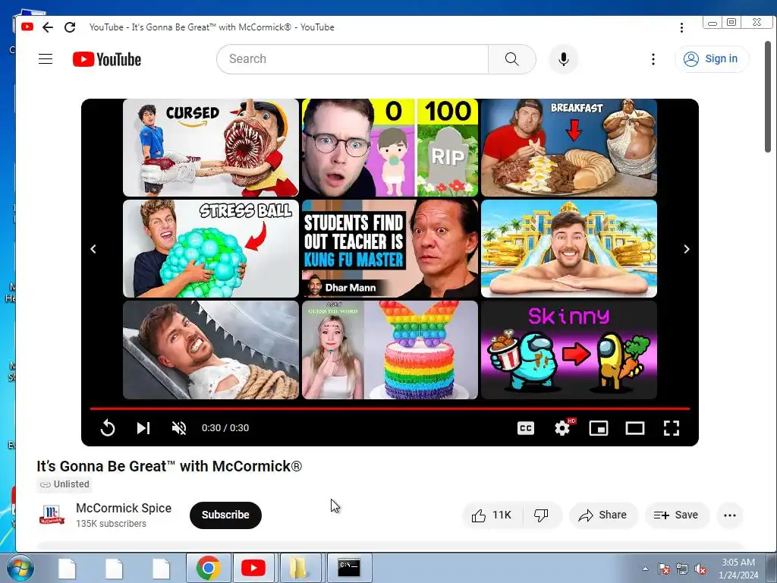Show previous suggested videos page
The width and height of the screenshot is (777, 583).
[x=93, y=249]
